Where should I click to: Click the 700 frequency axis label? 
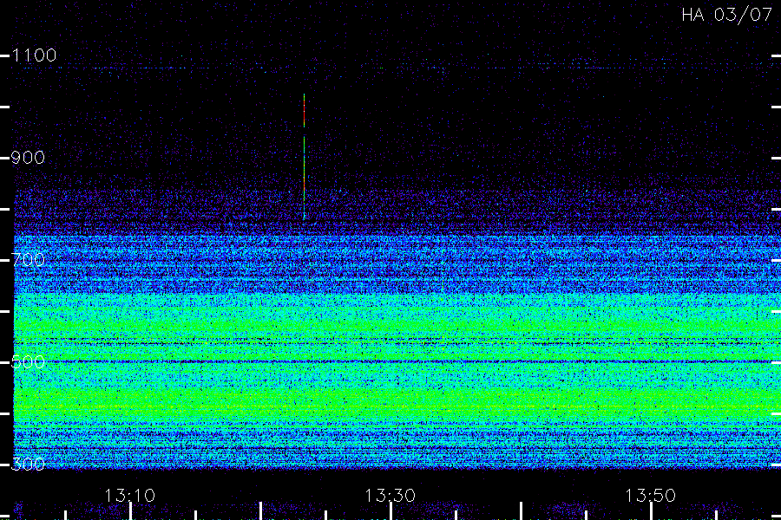(28, 260)
